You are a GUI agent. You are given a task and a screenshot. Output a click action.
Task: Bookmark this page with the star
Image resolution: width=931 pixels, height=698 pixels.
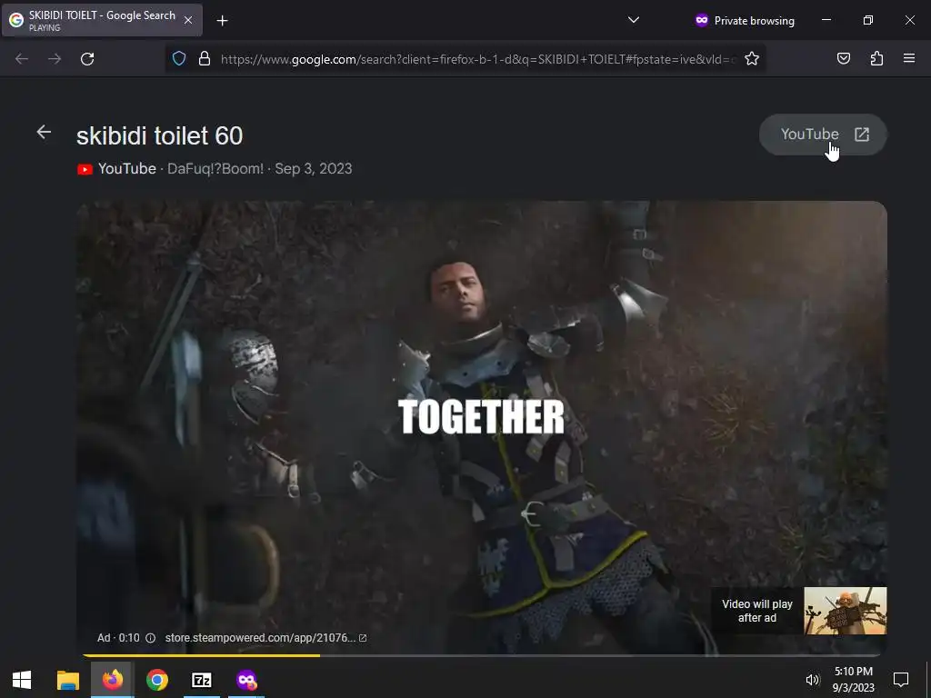click(752, 59)
